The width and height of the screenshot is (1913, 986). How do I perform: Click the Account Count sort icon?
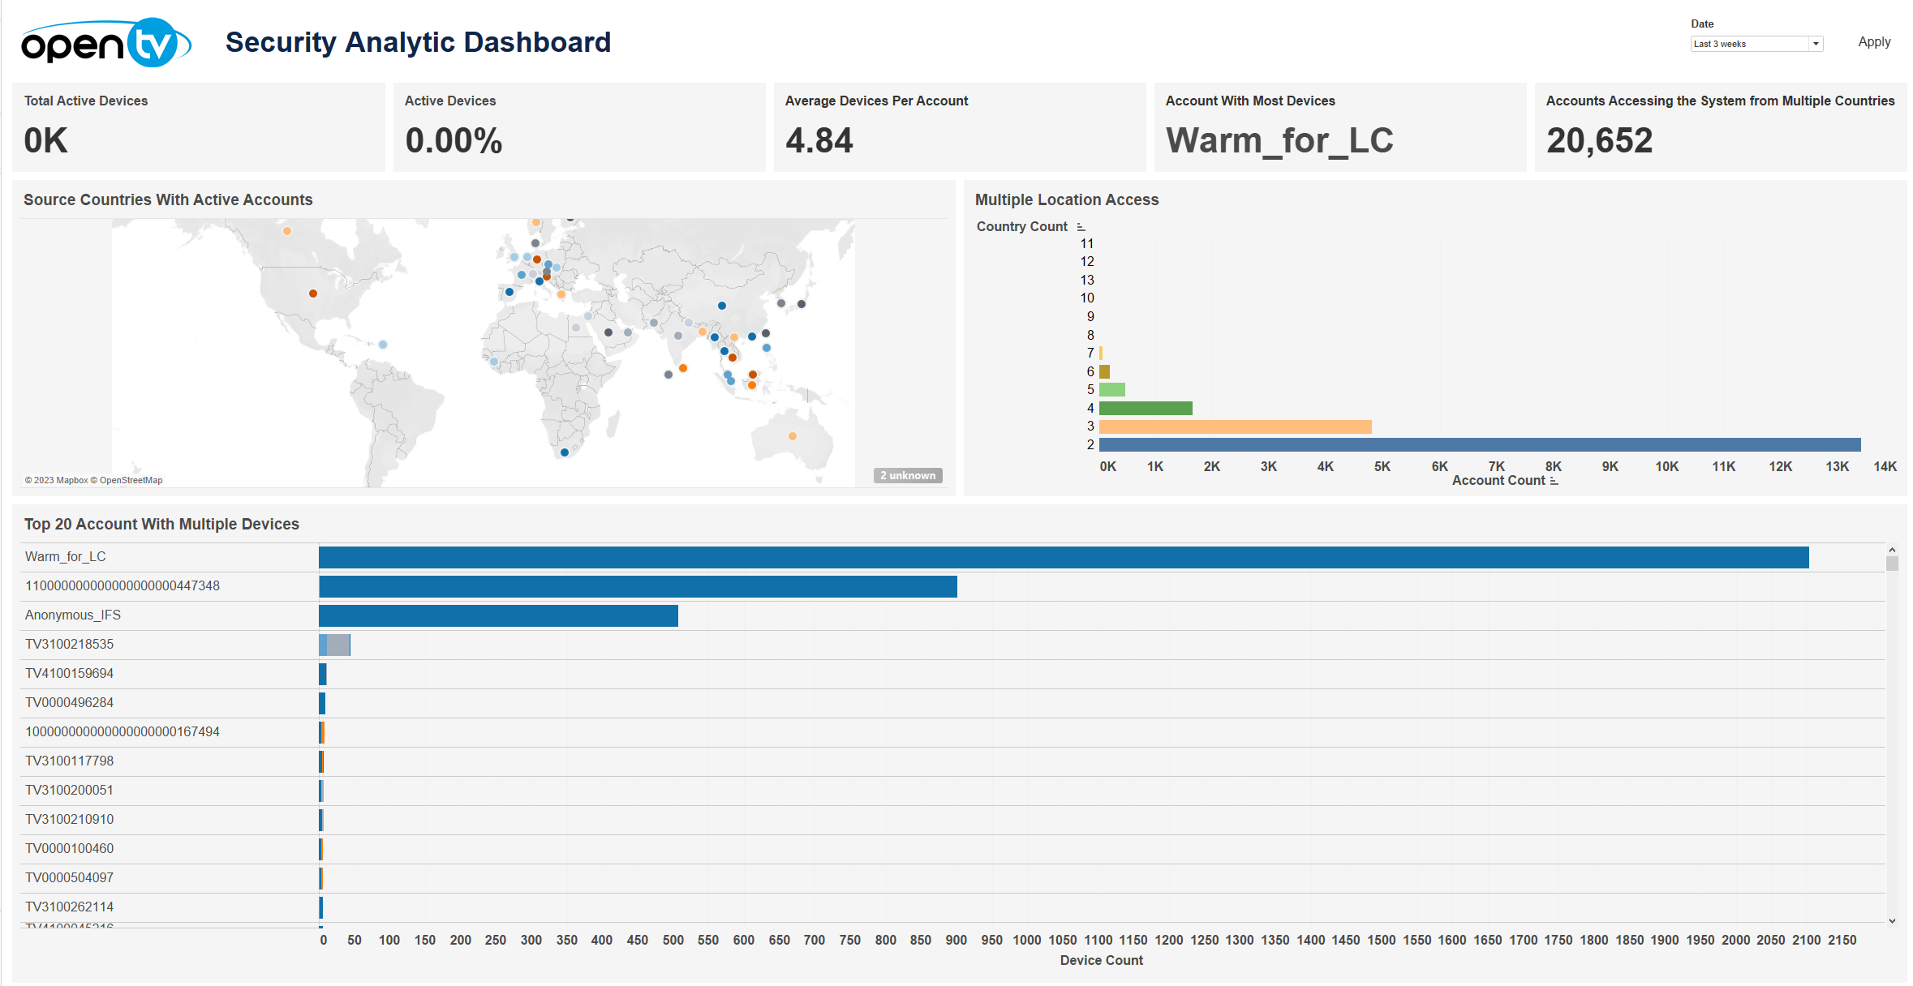[1554, 481]
